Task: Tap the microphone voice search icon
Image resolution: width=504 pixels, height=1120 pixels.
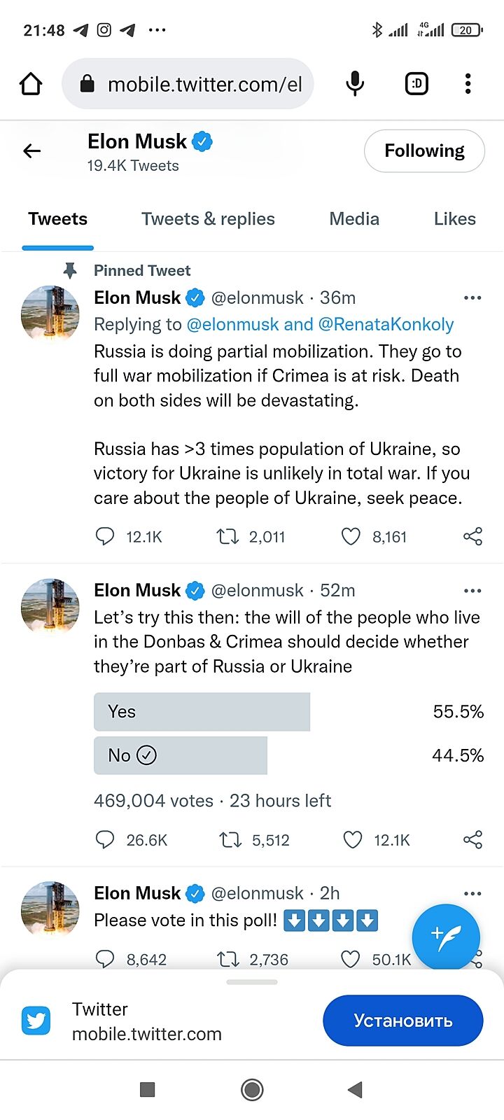Action: 355,84
